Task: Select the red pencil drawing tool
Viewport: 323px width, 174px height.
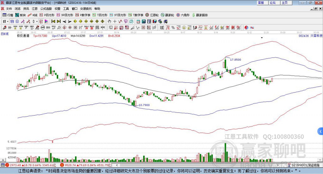Action: 4,27
